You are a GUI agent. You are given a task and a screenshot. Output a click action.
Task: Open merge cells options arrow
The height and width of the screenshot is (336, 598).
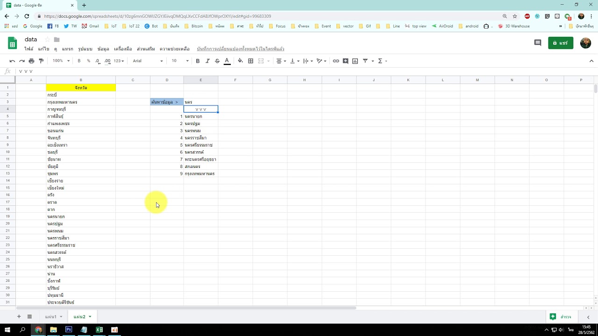(268, 61)
